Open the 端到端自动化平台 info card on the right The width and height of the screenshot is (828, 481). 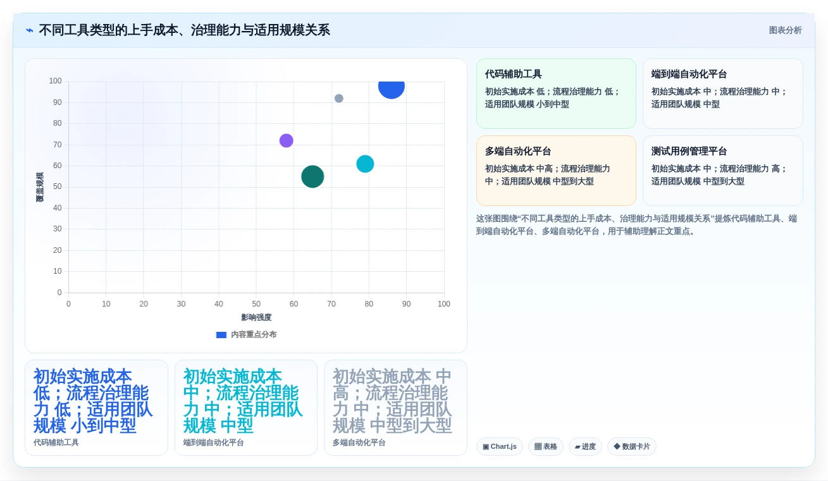tap(722, 94)
